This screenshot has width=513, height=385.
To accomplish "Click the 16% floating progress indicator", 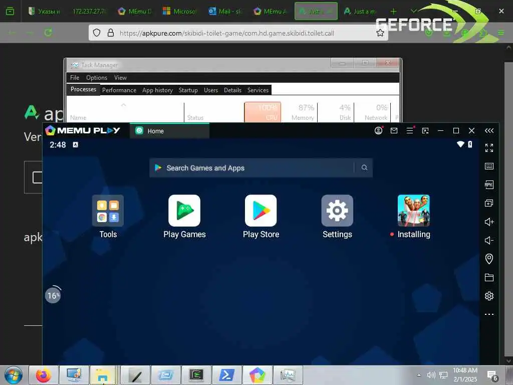I will tap(53, 295).
